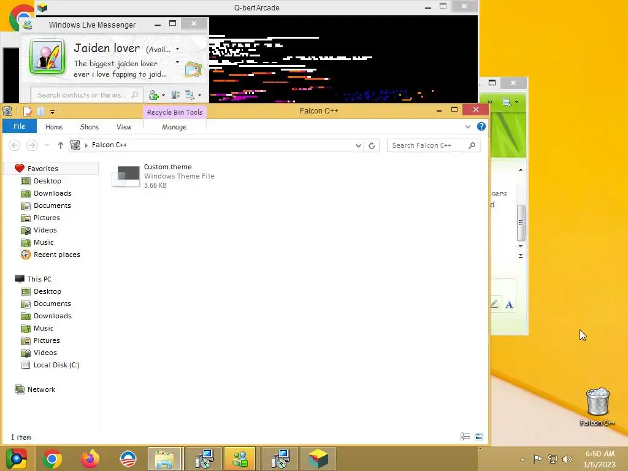Open the File ribbon tab

click(x=19, y=126)
